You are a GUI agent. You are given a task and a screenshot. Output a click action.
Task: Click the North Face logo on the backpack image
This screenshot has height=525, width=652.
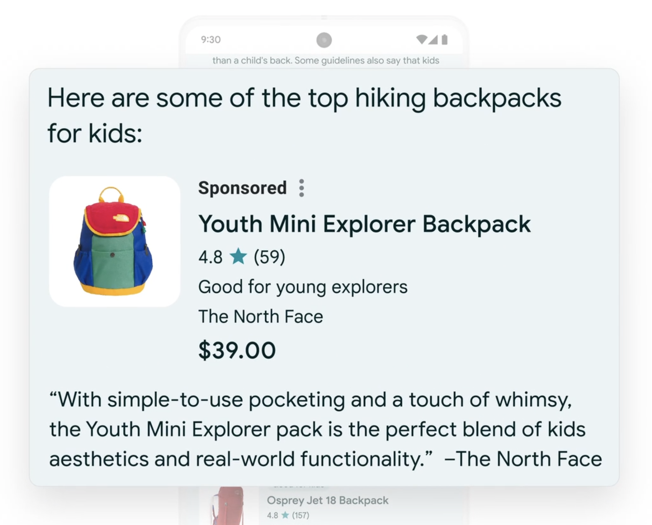[121, 218]
